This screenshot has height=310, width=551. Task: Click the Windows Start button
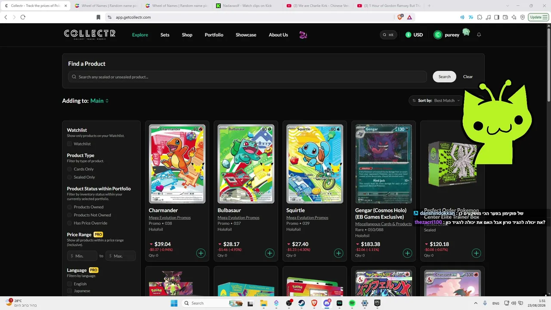click(x=174, y=303)
